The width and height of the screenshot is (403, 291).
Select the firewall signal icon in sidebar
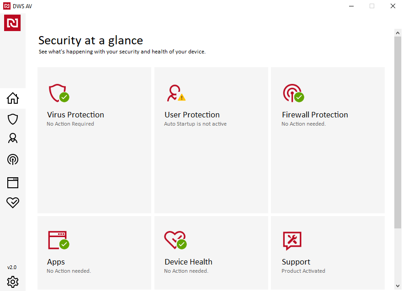(x=13, y=159)
